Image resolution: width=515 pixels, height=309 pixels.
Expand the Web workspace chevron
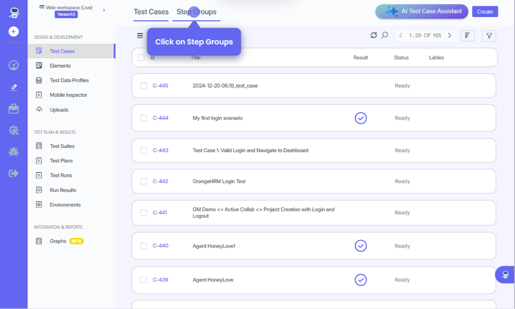(104, 10)
